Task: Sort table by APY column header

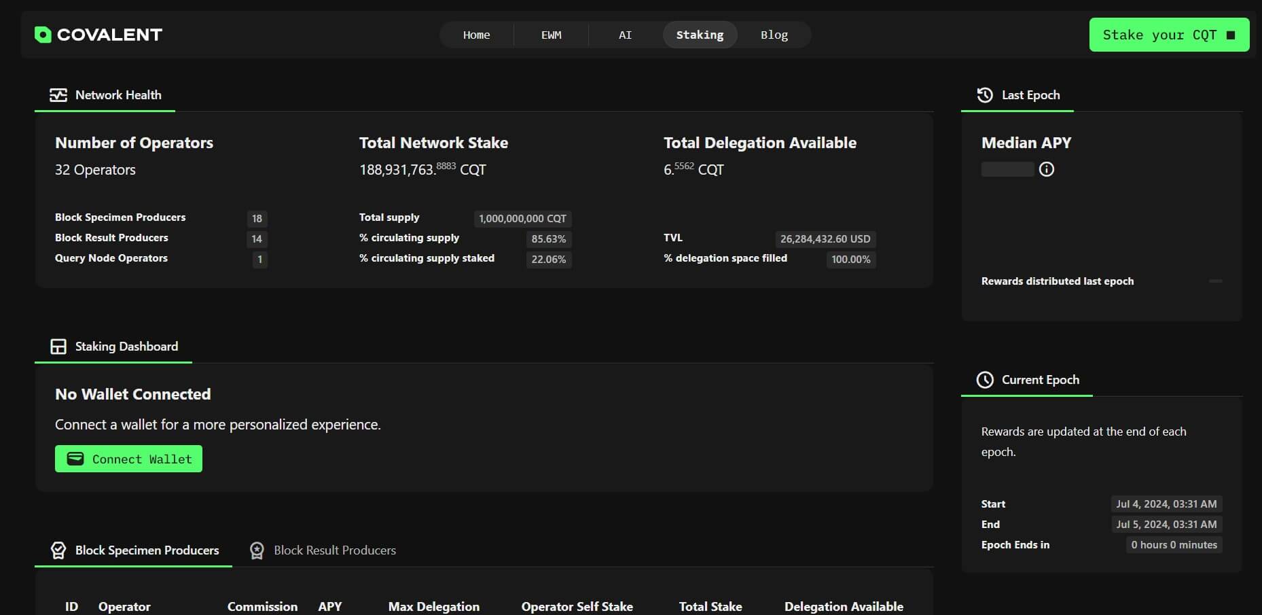Action: tap(330, 606)
